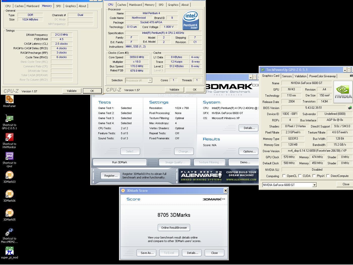Open the GPU selection dropdown in GPU-Z
The image size is (353, 265).
(314, 185)
